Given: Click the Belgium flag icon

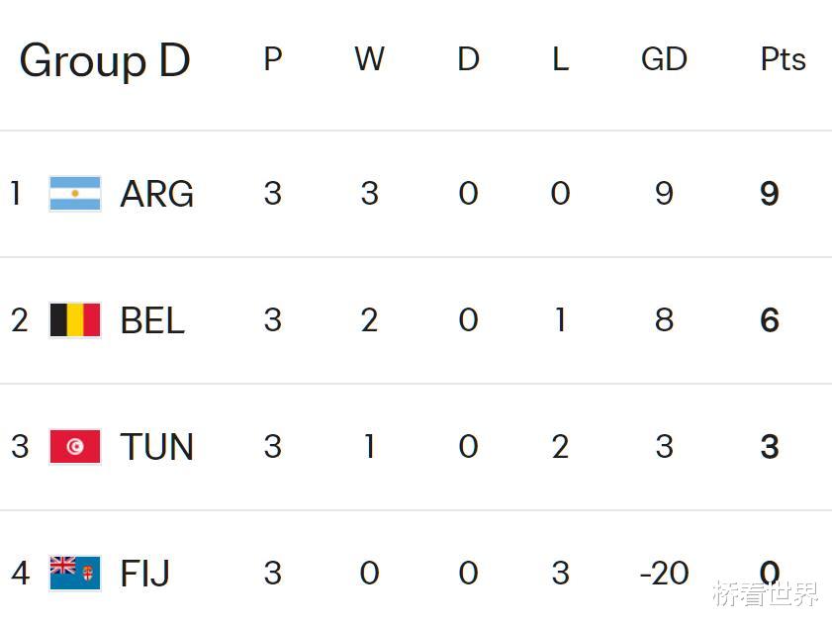Looking at the screenshot, I should point(75,320).
